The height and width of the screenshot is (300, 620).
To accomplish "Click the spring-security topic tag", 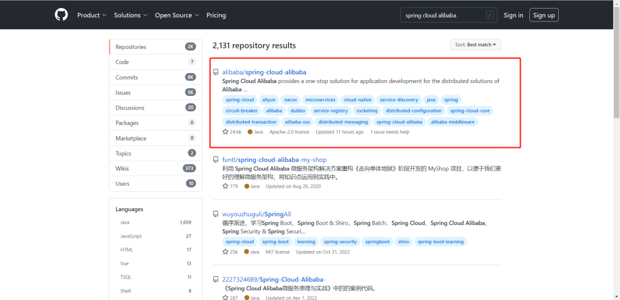I will coord(341,242).
